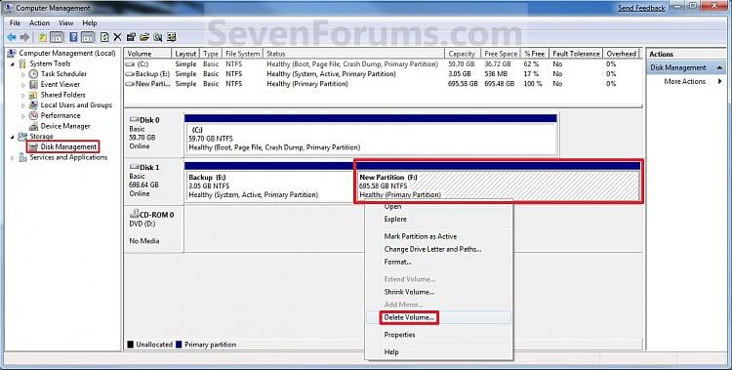The image size is (732, 370).
Task: Click the System Tools icon in tree
Action: tap(22, 63)
